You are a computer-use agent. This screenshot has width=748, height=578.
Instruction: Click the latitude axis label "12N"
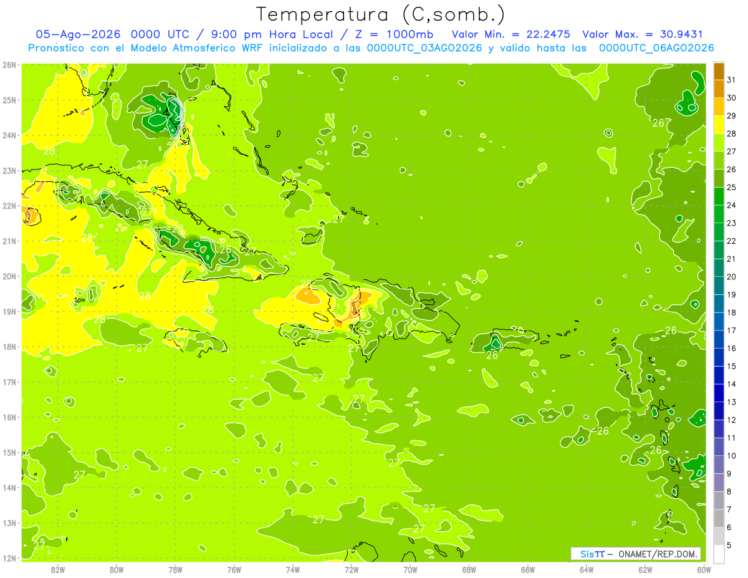point(10,558)
